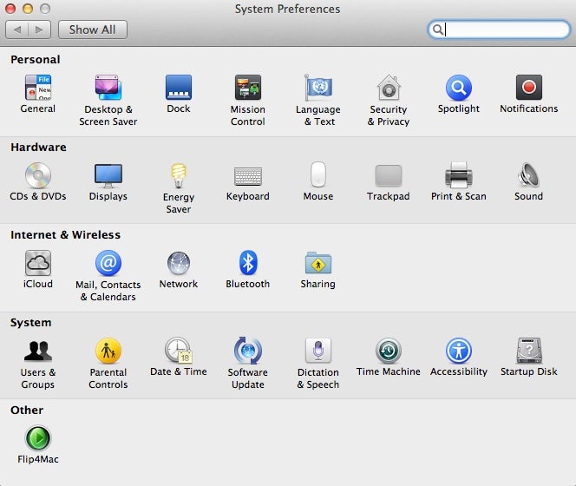The width and height of the screenshot is (576, 486).
Task: Open the iCloud preference pane
Action: click(x=38, y=263)
